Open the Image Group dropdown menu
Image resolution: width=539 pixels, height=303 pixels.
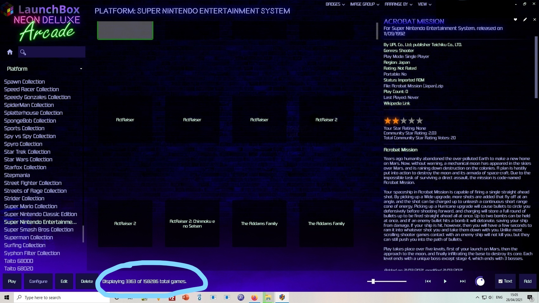(364, 4)
